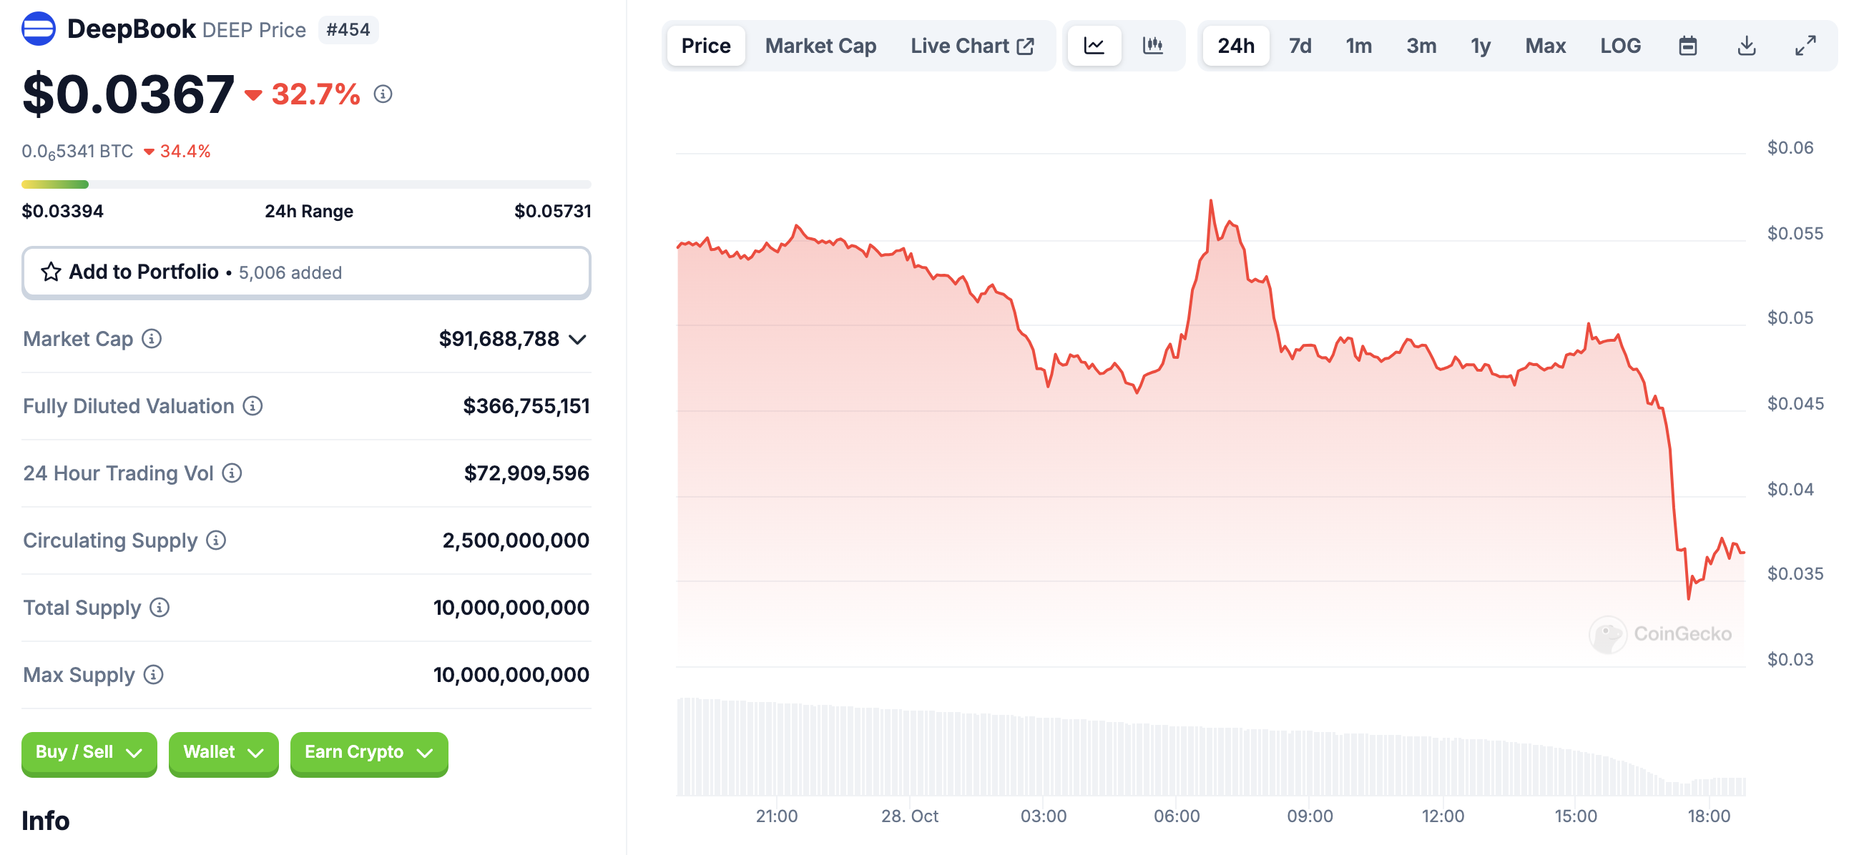Open the Earn Crypto dropdown
This screenshot has height=855, width=1854.
[369, 753]
